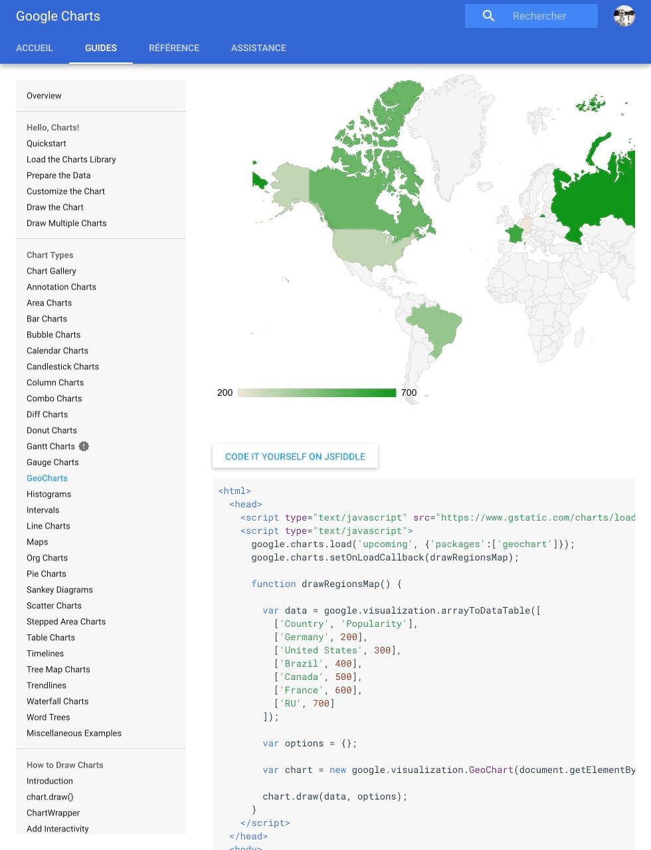This screenshot has width=651, height=850.
Task: Open the Chart Gallery page
Action: coord(51,271)
